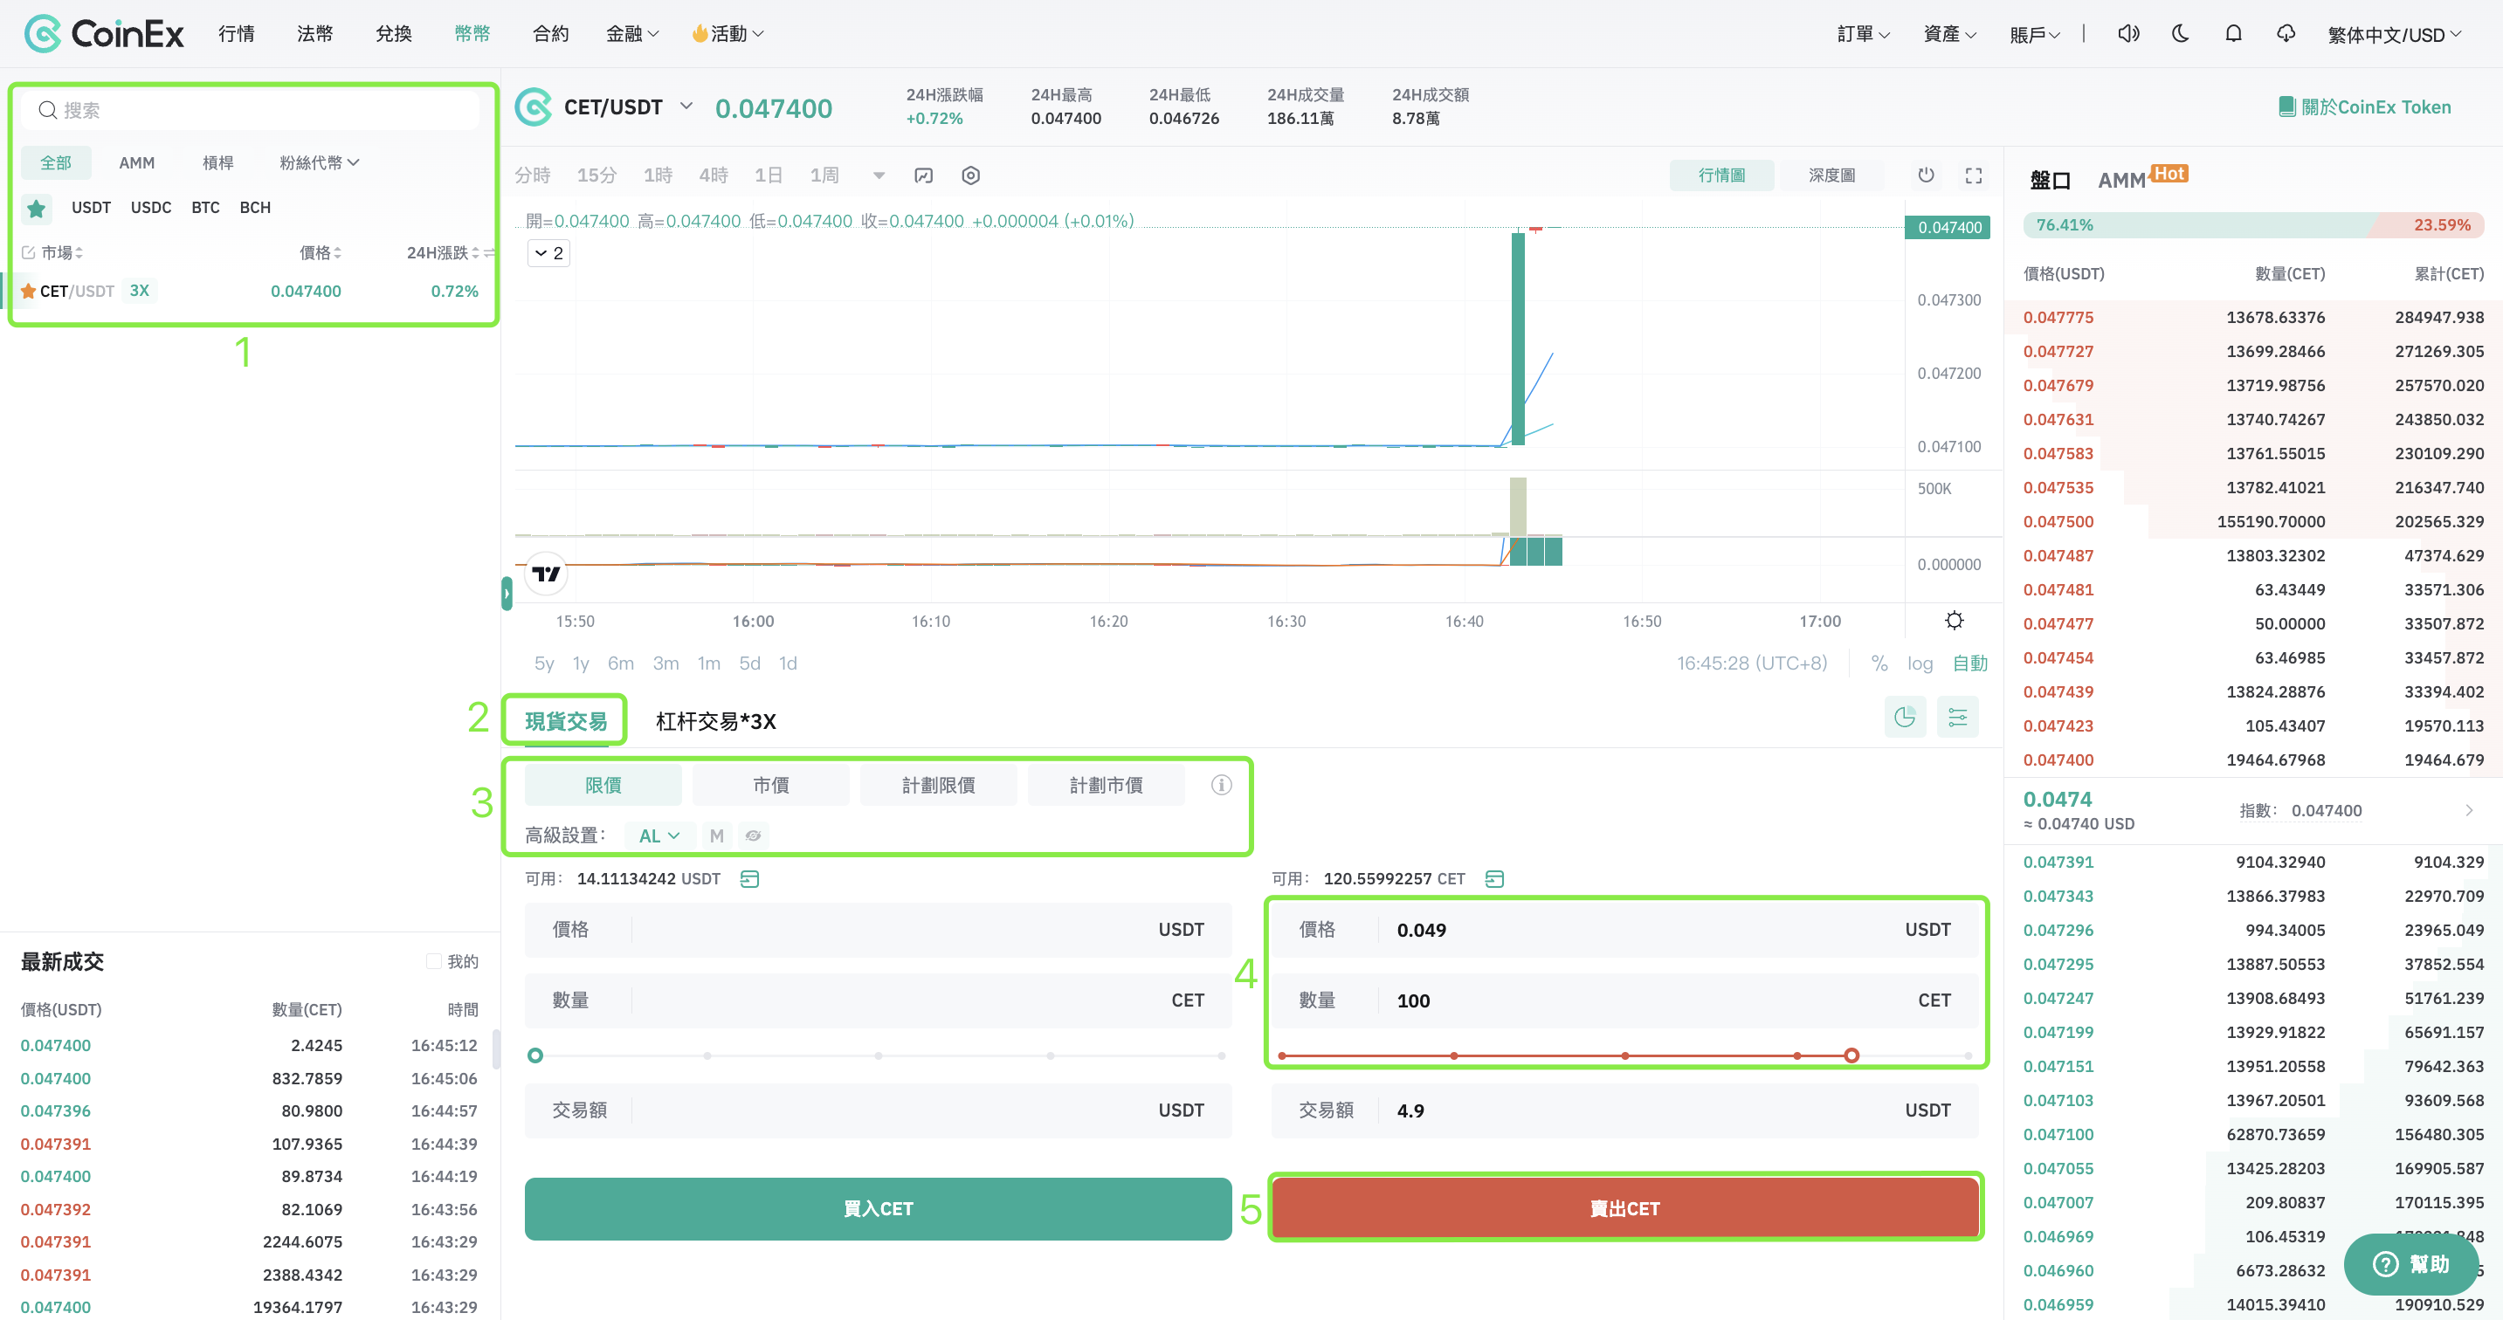Select the 市價 market order tab
The width and height of the screenshot is (2503, 1320).
tap(770, 785)
